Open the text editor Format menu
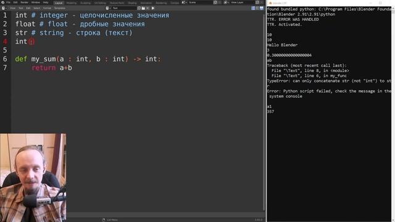395x222 pixels. click(x=47, y=8)
